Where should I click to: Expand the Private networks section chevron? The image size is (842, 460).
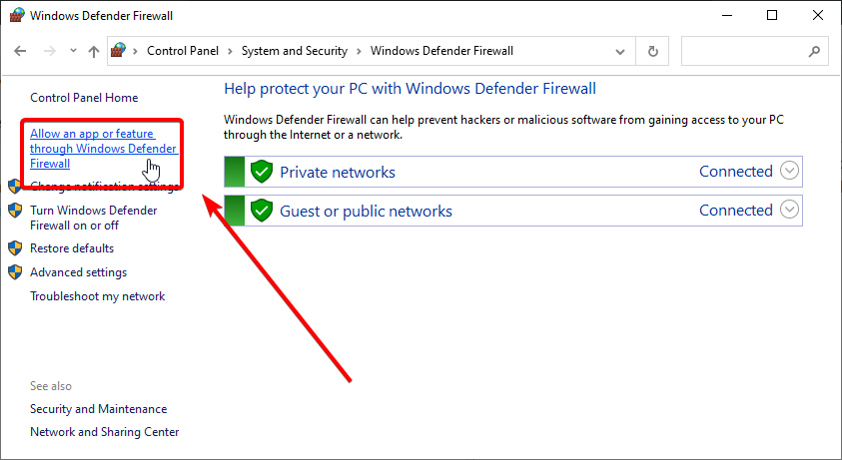tap(789, 171)
